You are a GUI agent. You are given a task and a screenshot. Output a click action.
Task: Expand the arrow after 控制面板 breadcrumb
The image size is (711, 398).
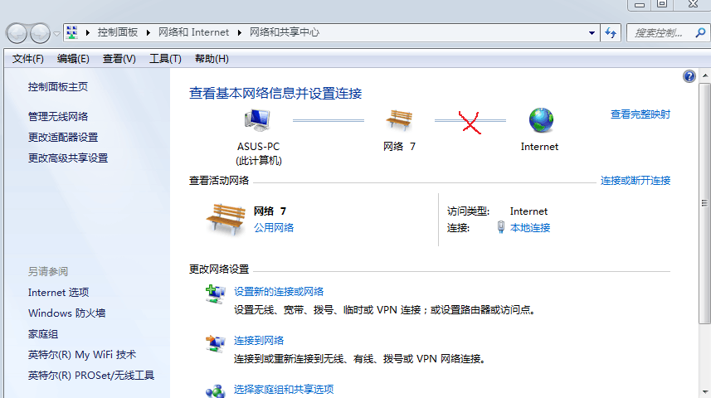[148, 32]
